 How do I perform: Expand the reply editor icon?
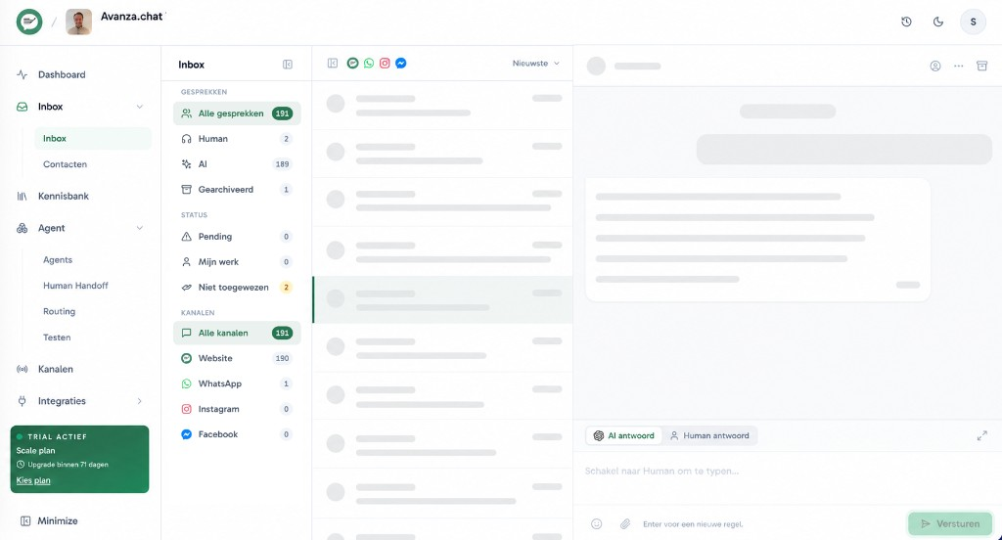click(x=982, y=436)
